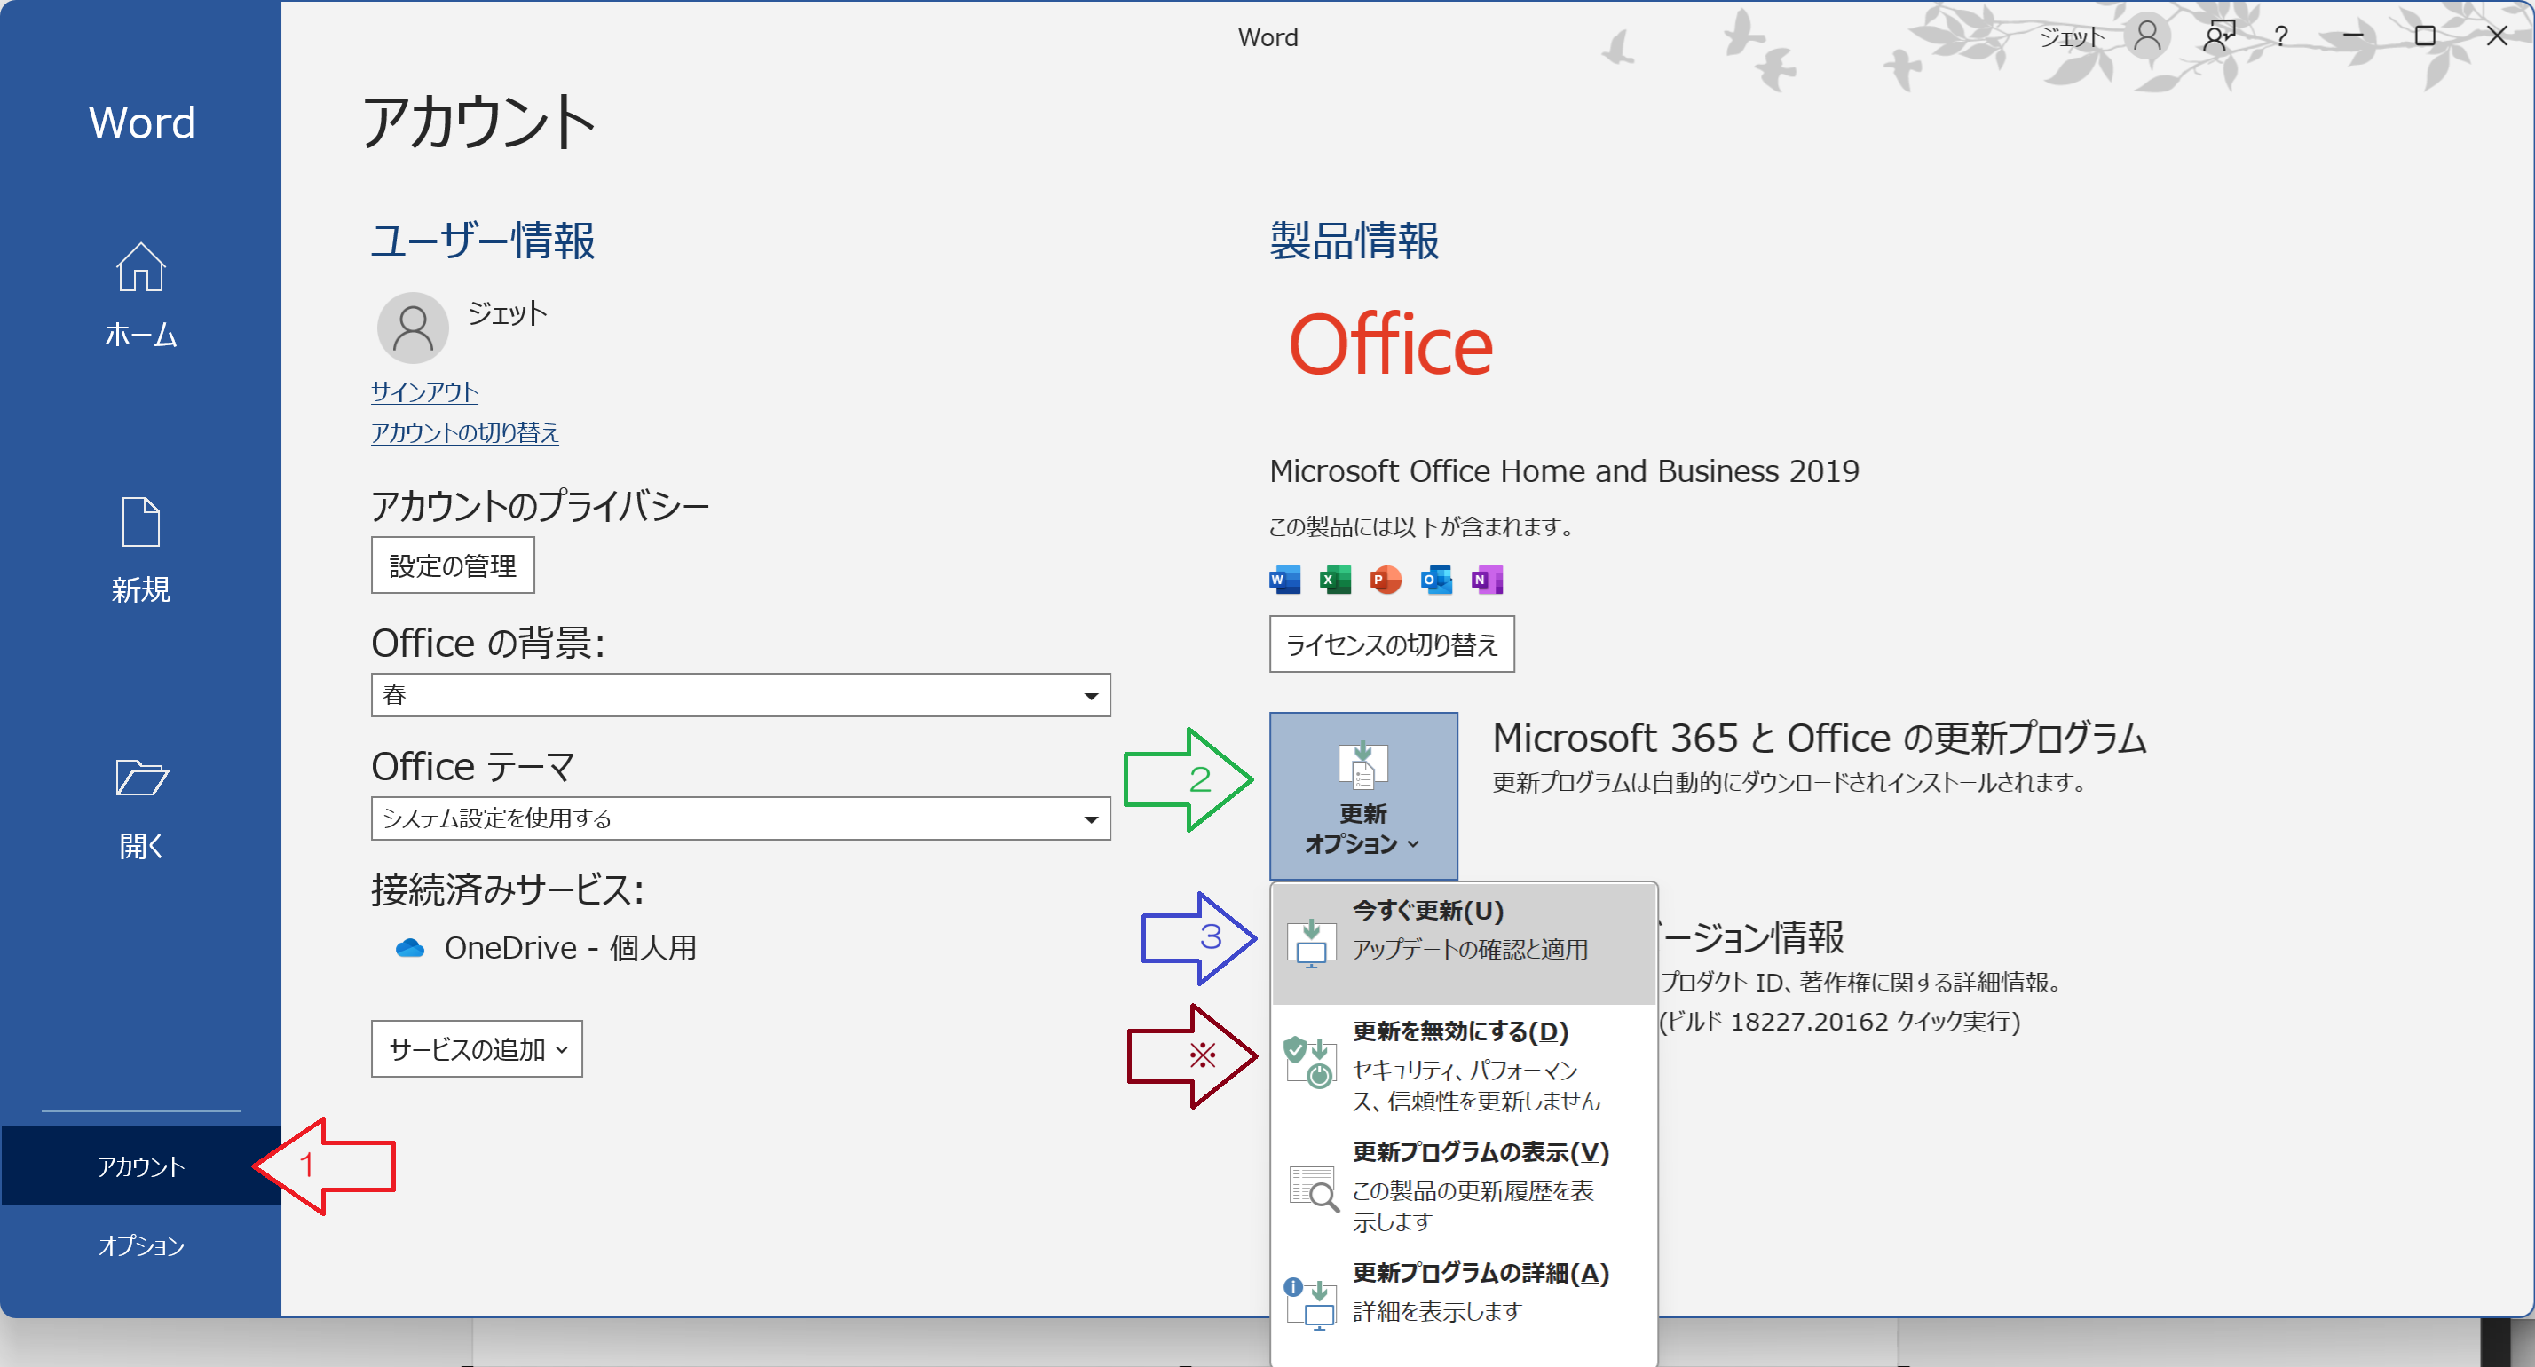Click the user avatar under ユーザー情報
Image resolution: width=2535 pixels, height=1367 pixels.
point(413,328)
